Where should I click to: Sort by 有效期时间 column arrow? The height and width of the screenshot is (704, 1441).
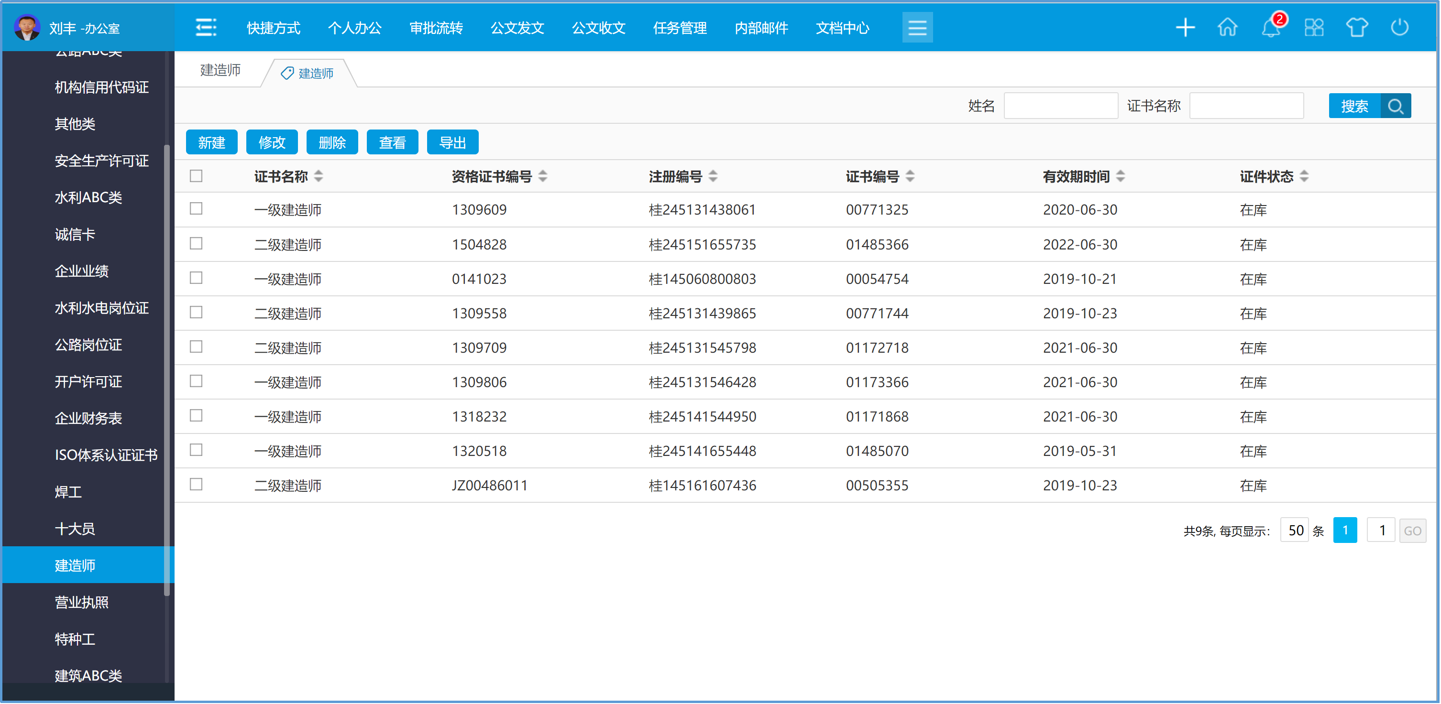pyautogui.click(x=1120, y=176)
